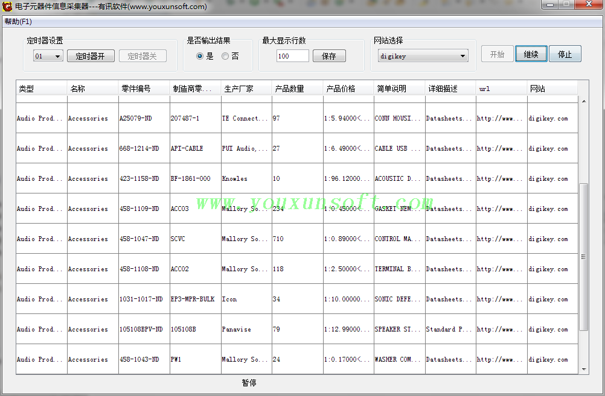The width and height of the screenshot is (605, 396).
Task: Click the vertical scrollbar thumb
Action: click(x=584, y=257)
